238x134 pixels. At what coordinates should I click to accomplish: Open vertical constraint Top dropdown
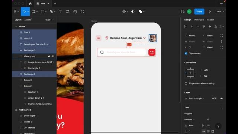pyautogui.click(x=207, y=76)
